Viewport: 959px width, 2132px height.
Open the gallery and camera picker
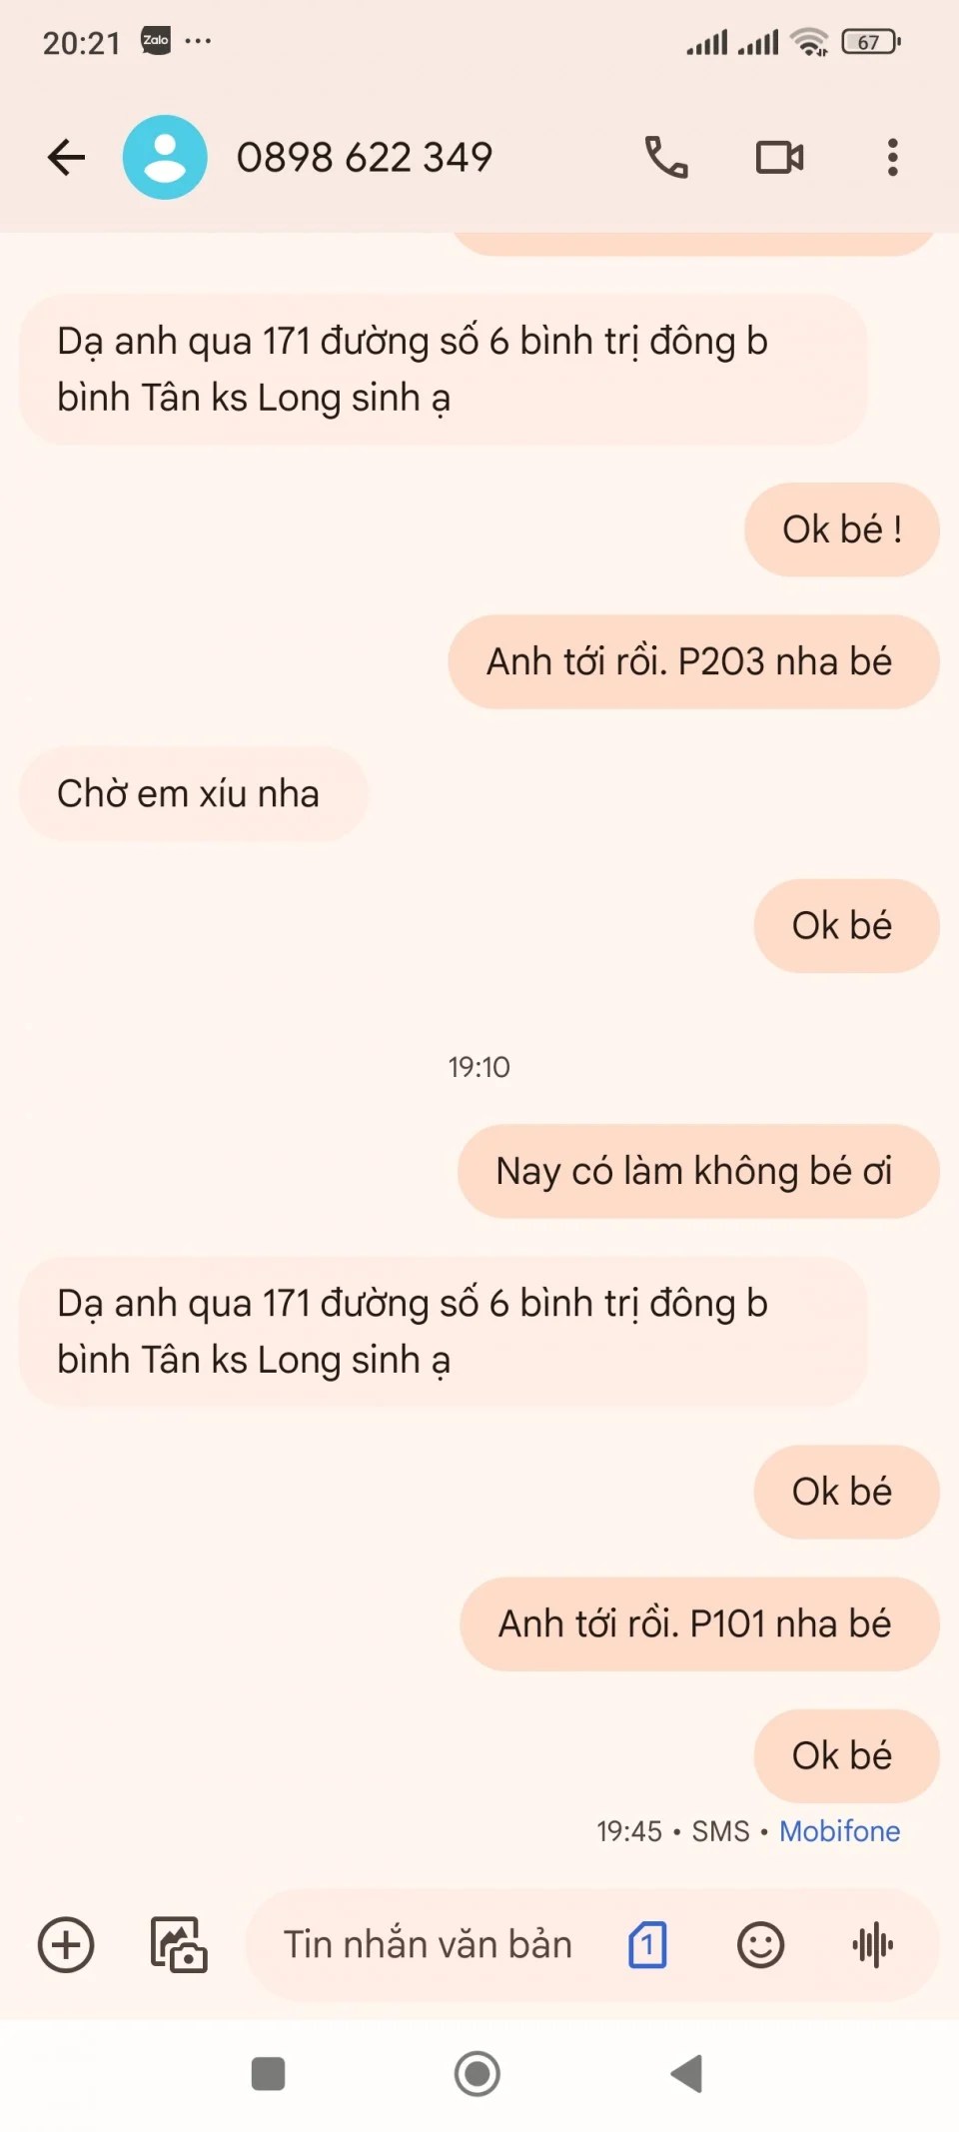[179, 1944]
